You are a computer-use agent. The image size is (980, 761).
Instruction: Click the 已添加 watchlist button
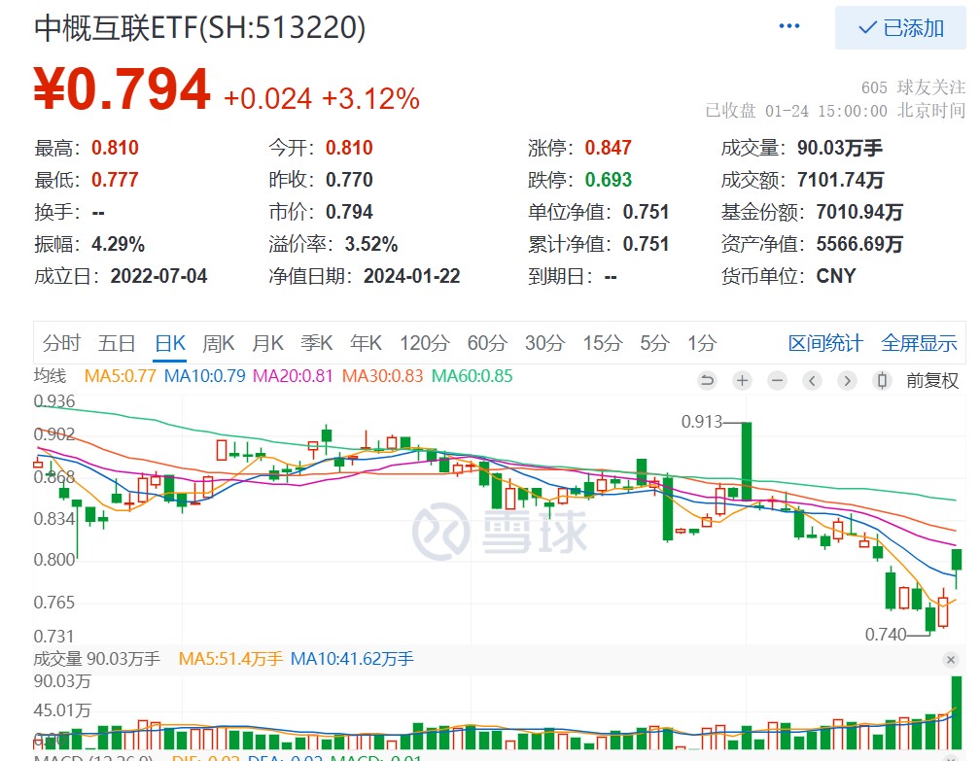[x=900, y=28]
